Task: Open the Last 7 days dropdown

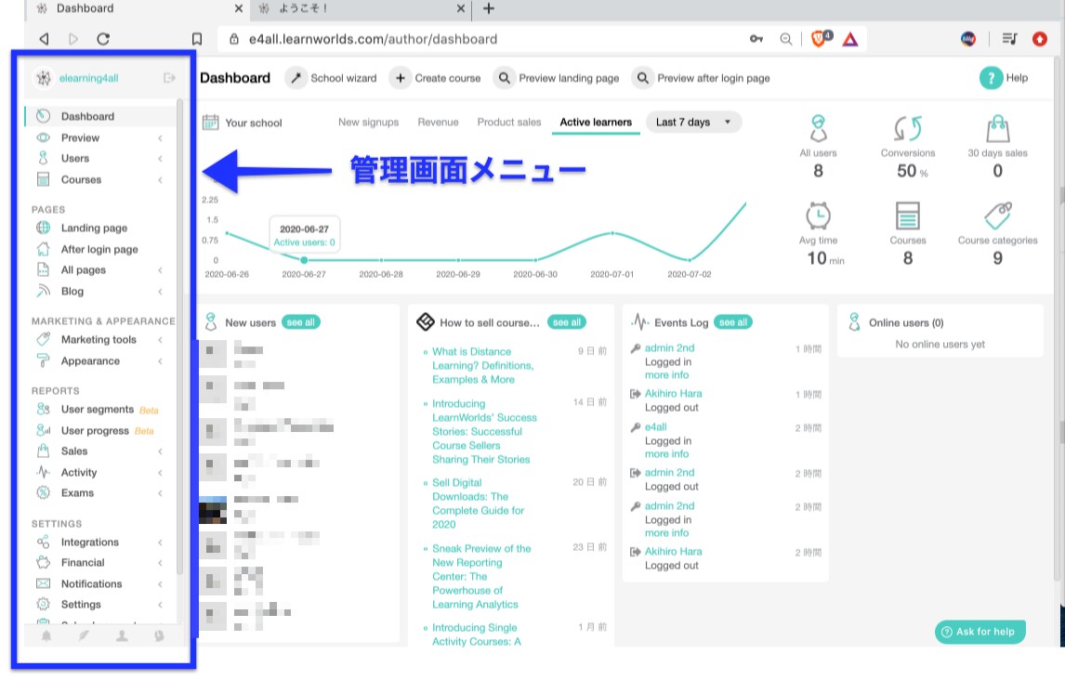Action: [x=692, y=122]
